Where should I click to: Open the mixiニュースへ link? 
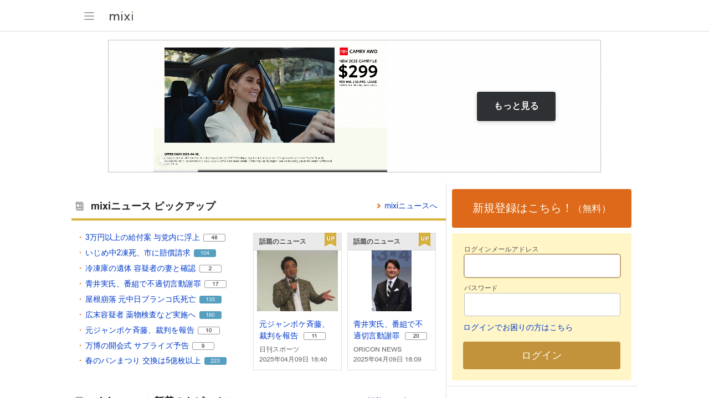pos(411,206)
